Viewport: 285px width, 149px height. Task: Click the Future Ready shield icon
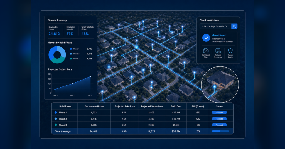pyautogui.click(x=230, y=51)
